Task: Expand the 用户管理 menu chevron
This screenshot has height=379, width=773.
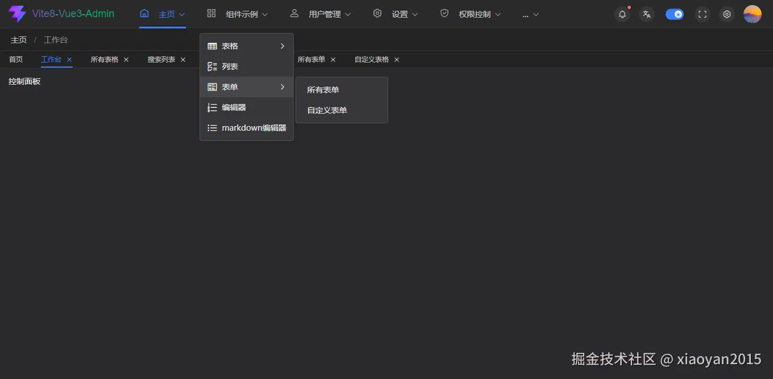Action: [348, 14]
